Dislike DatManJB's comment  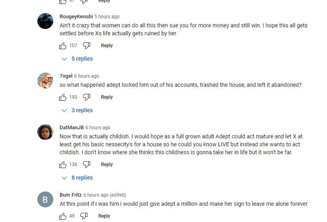click(87, 165)
